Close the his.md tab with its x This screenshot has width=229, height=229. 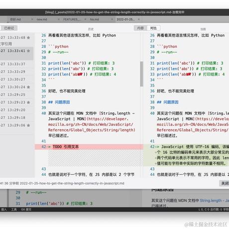point(112,19)
